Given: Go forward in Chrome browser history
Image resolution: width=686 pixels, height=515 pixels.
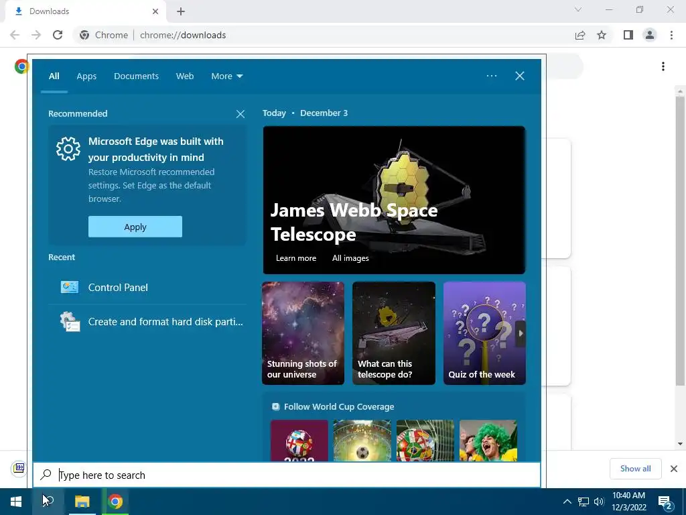Looking at the screenshot, I should (36, 35).
